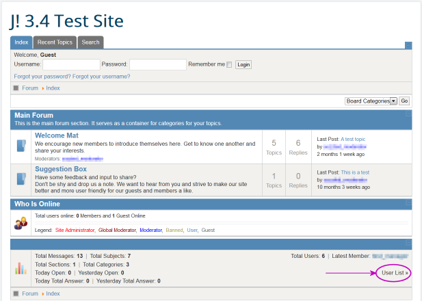Open the Search tab

click(x=90, y=42)
